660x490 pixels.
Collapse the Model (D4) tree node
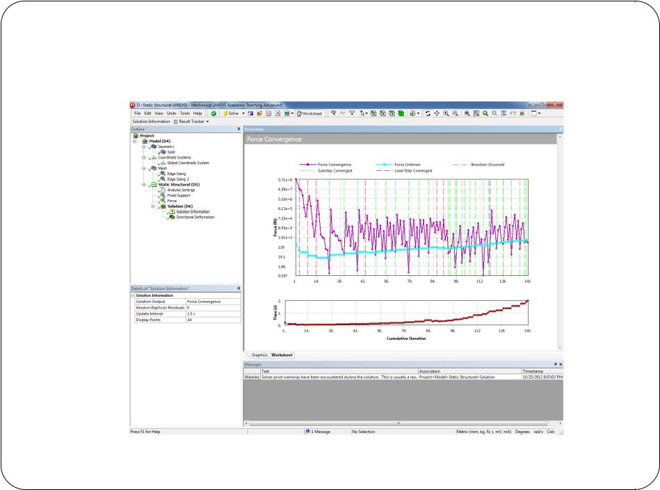click(135, 141)
